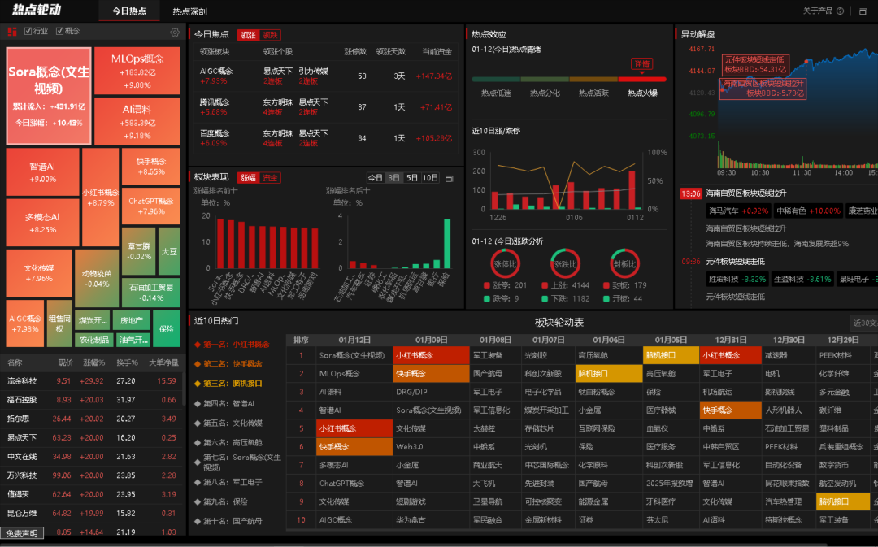Select 资金 in 板块表现

point(270,177)
